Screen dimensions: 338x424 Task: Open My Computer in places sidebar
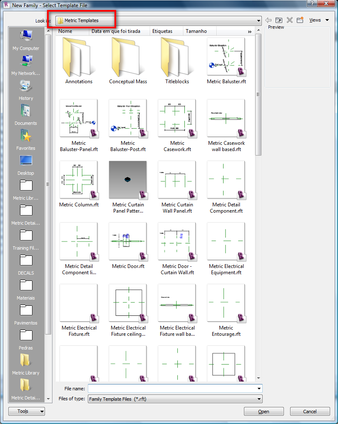click(x=26, y=40)
